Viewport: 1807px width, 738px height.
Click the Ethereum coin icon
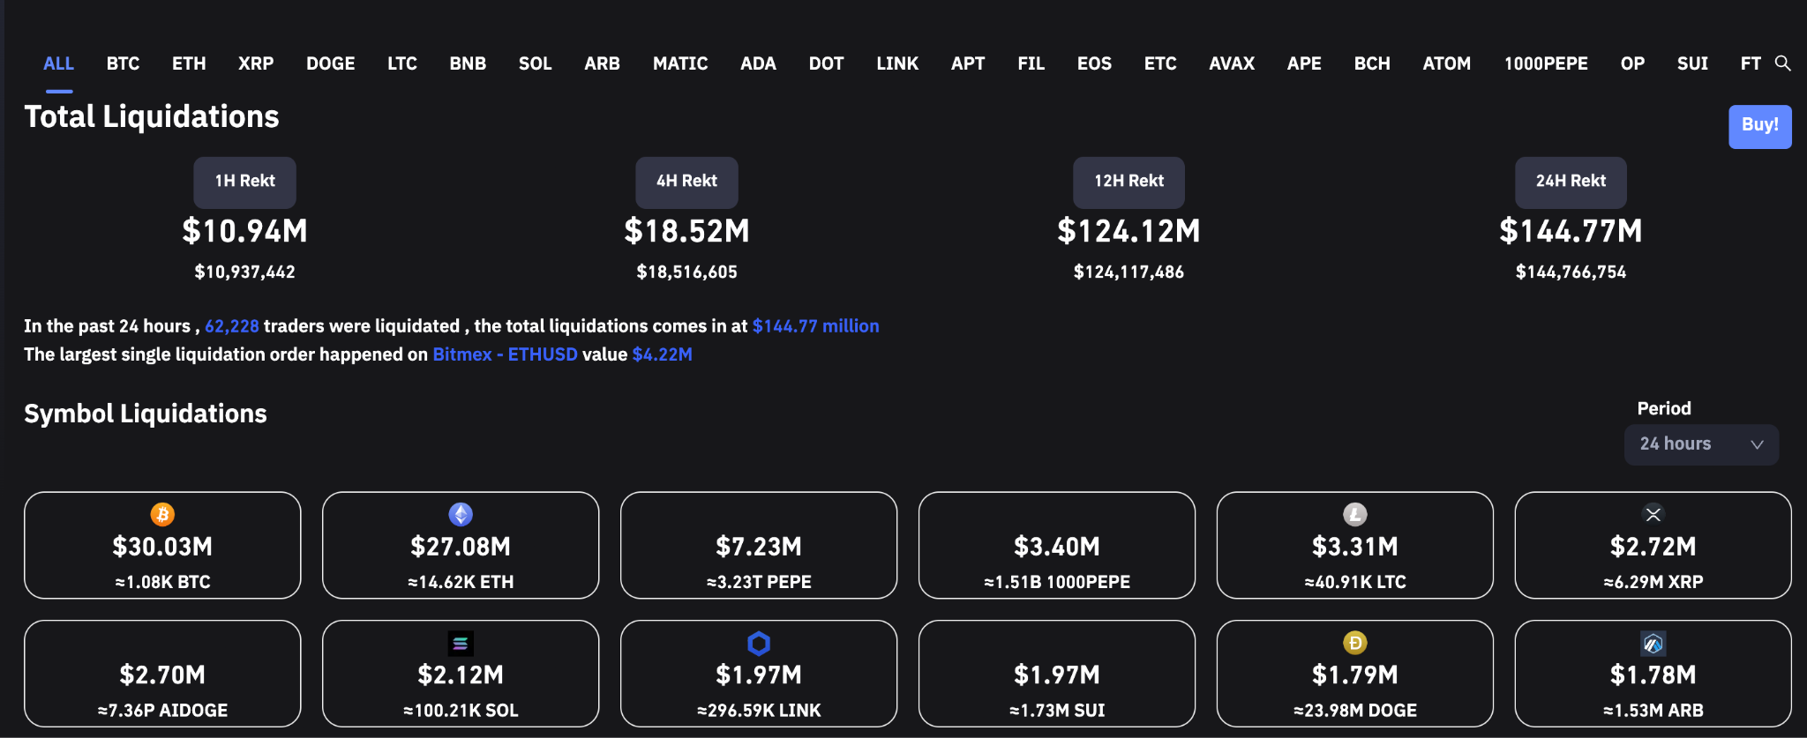pyautogui.click(x=461, y=514)
